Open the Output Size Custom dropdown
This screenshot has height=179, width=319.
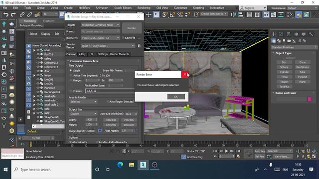(x=83, y=114)
